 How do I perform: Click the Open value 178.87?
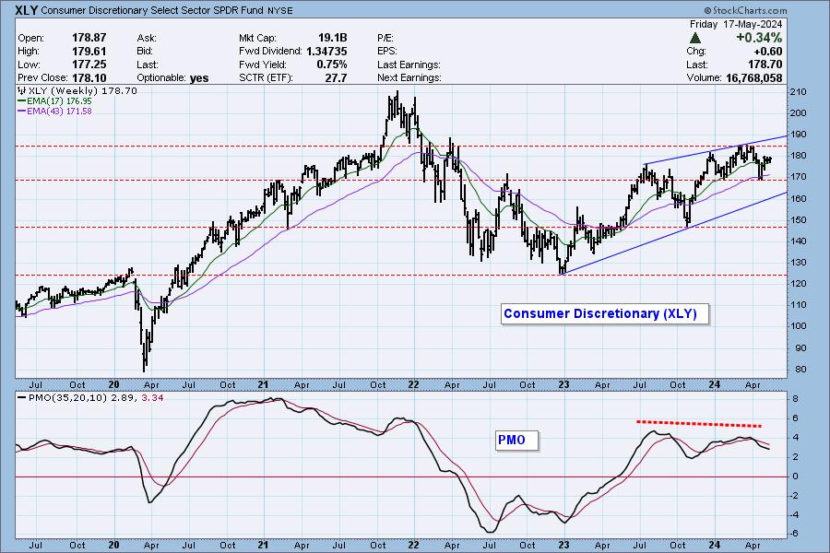point(89,38)
